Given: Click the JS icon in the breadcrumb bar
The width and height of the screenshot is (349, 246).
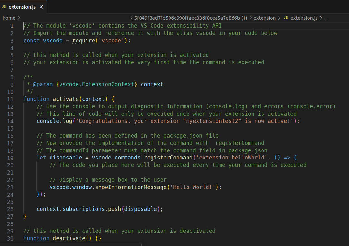Looking at the screenshot, I should [286, 18].
